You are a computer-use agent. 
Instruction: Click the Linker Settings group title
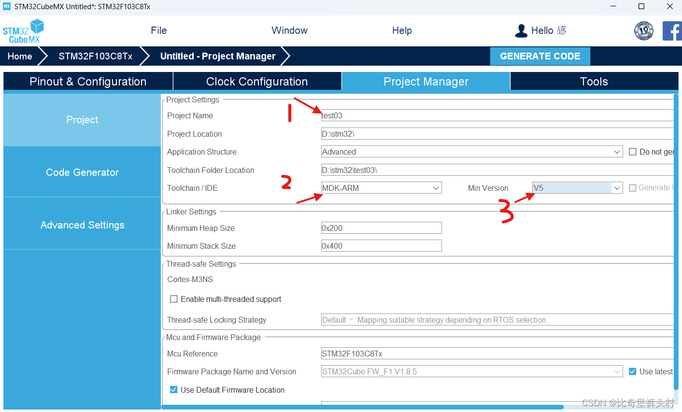[191, 212]
